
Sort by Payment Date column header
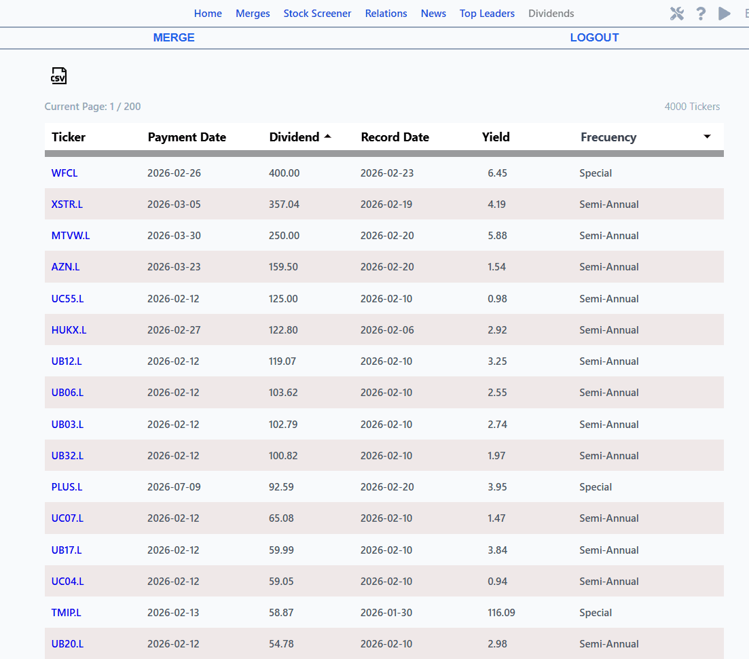pos(187,137)
